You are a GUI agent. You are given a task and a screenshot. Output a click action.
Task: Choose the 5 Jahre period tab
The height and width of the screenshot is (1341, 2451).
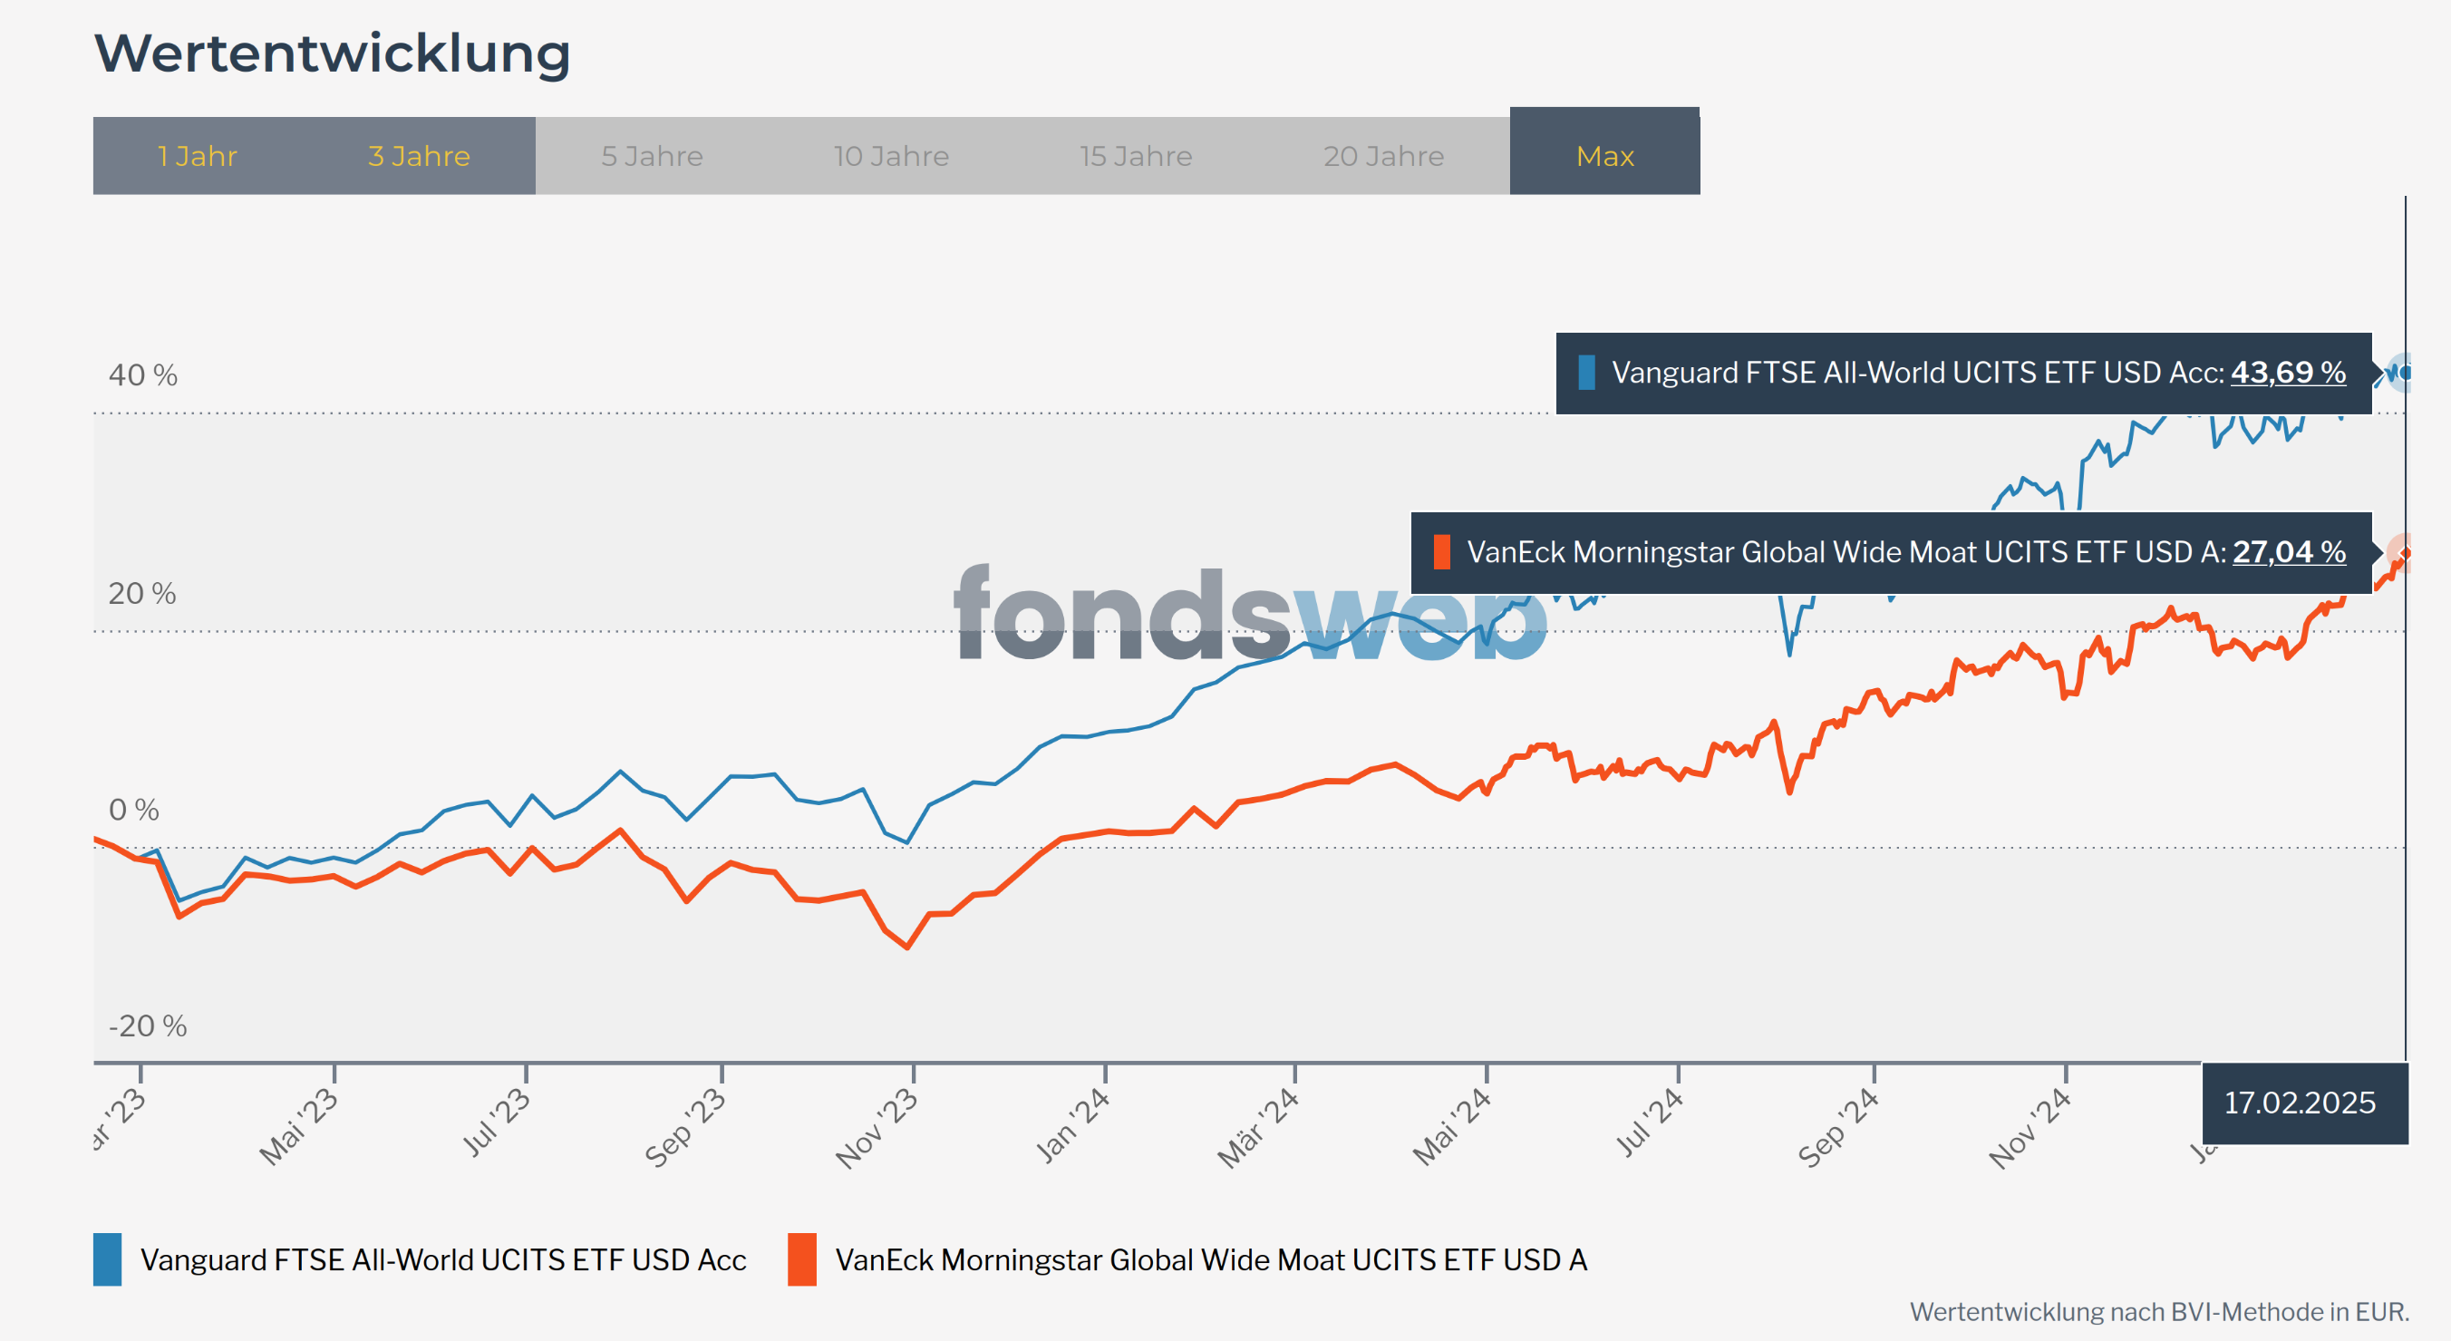point(652,156)
